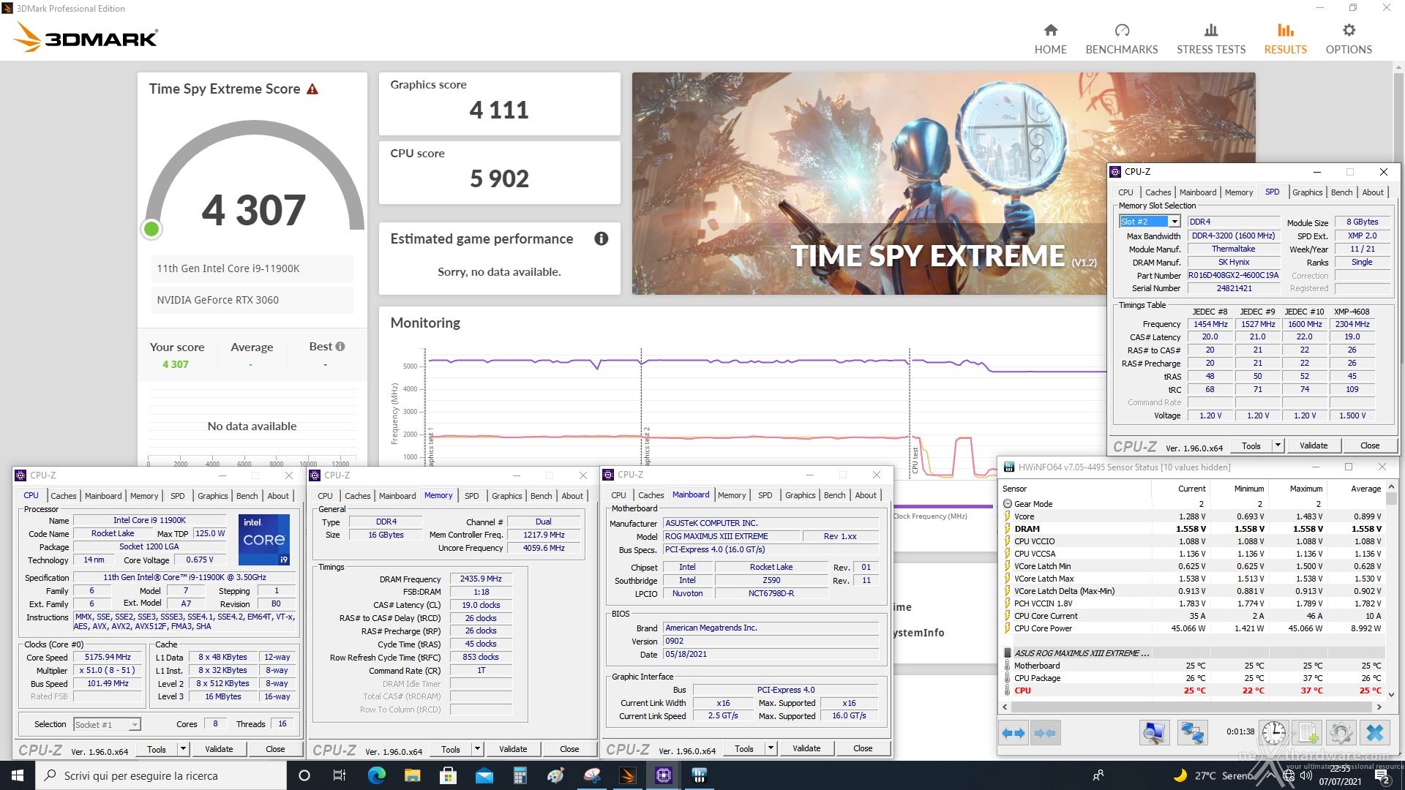Open the 3DMark Options gear
This screenshot has height=790, width=1405.
[x=1349, y=39]
